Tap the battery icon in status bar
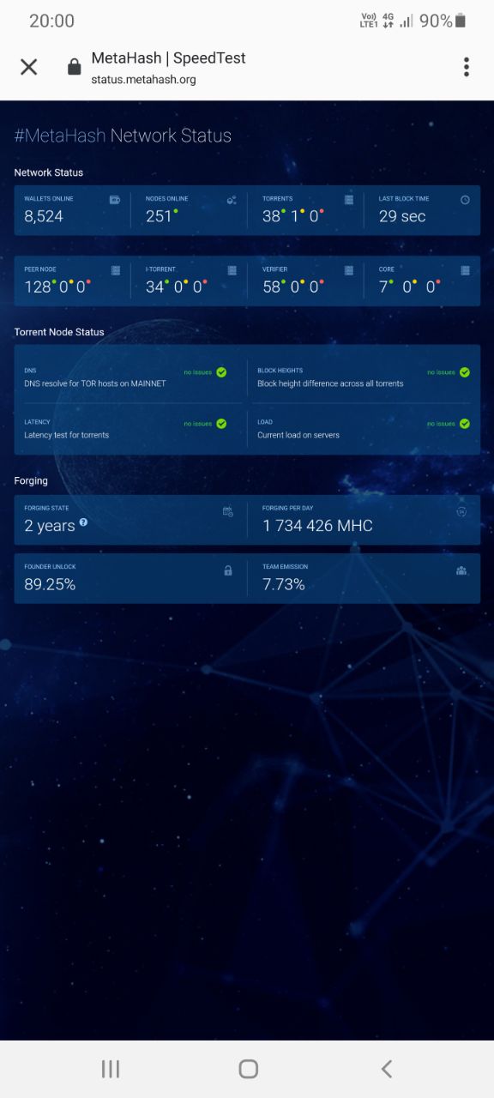494x1098 pixels. (461, 21)
